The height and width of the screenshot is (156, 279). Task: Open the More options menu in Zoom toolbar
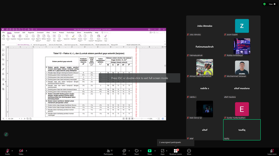coord(189,152)
